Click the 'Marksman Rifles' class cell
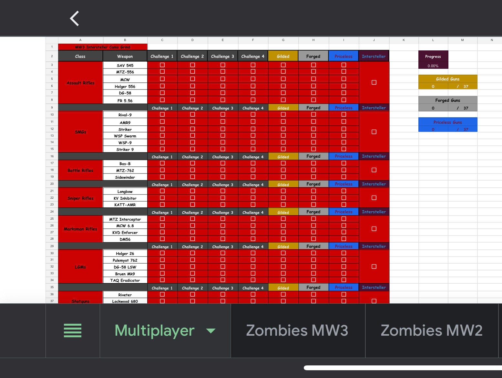 pyautogui.click(x=80, y=229)
